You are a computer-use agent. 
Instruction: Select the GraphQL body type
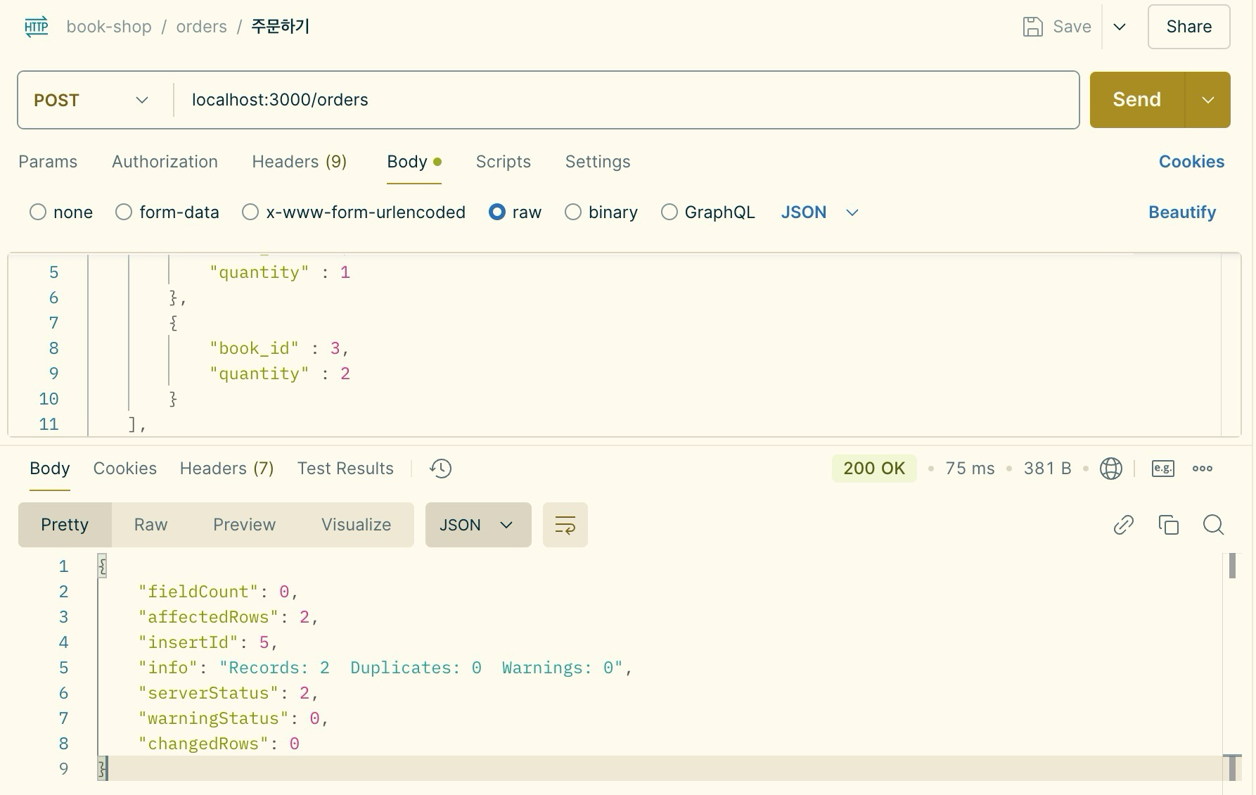tap(669, 212)
